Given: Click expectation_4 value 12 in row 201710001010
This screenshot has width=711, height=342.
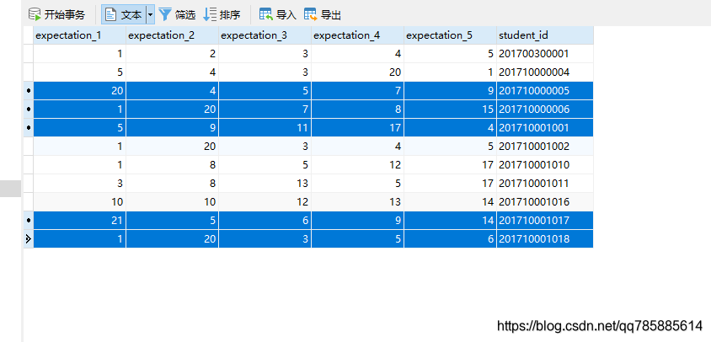Looking at the screenshot, I should pyautogui.click(x=358, y=165).
